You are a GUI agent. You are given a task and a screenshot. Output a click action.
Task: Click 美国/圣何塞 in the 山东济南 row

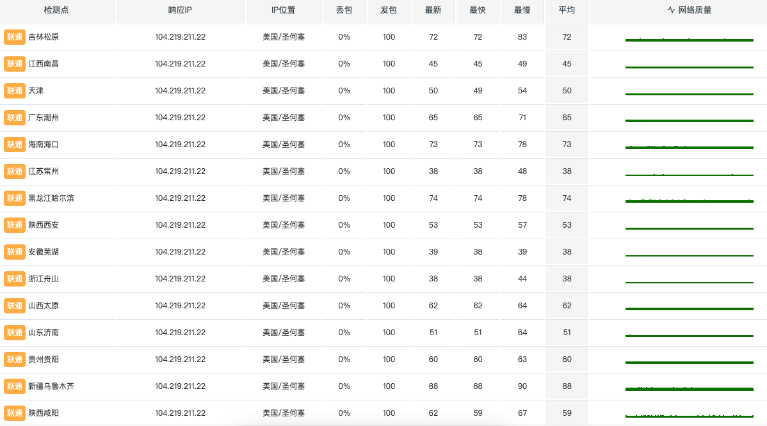coord(284,333)
